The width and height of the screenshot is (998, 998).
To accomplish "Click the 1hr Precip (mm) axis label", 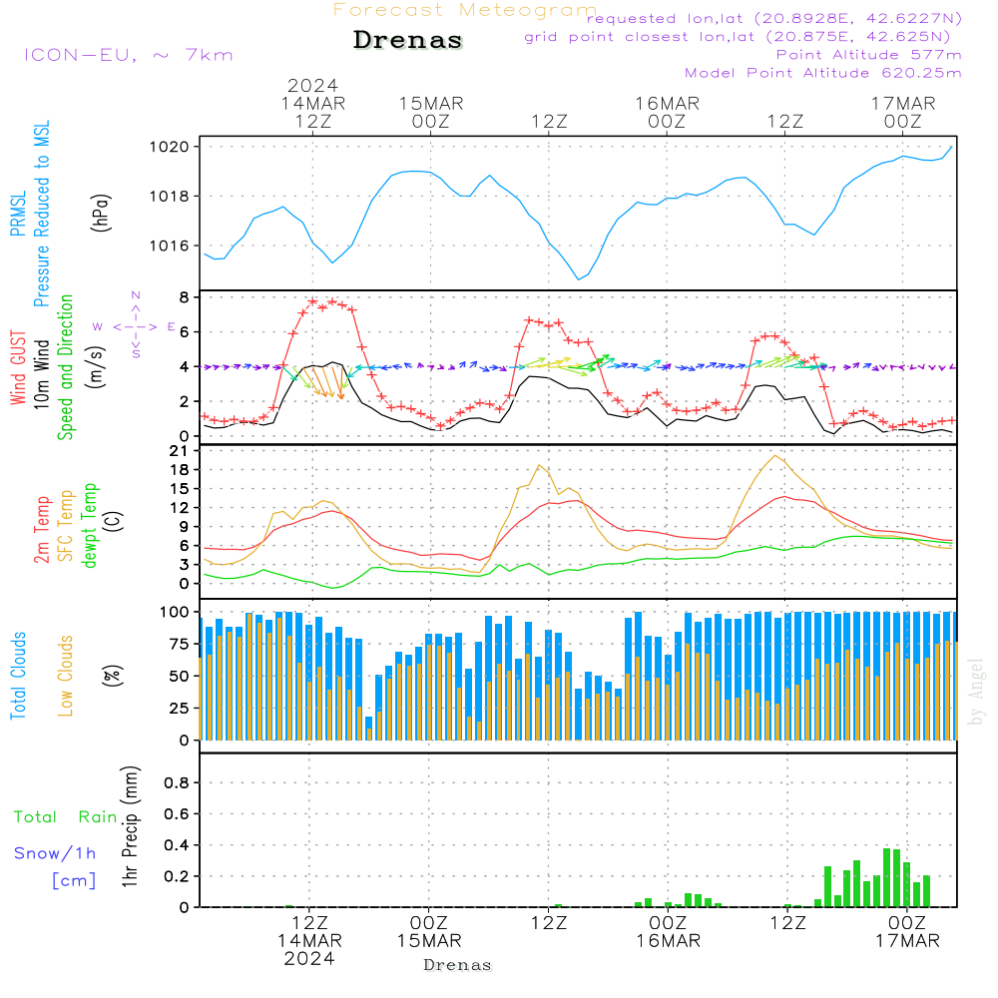I will tap(130, 826).
